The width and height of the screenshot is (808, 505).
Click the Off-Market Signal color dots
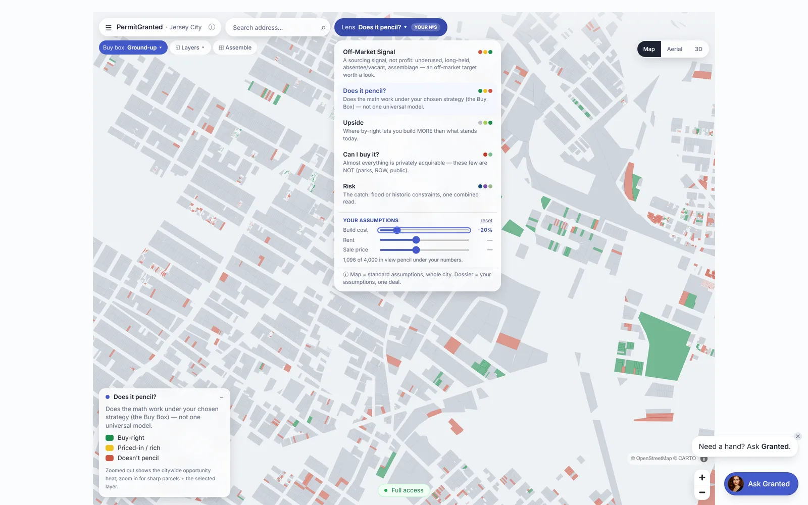[485, 52]
